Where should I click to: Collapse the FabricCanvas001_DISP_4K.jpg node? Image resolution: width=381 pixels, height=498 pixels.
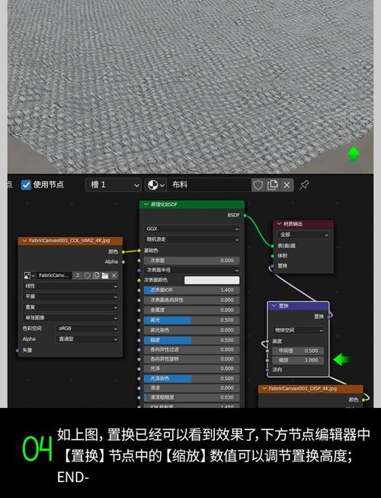click(264, 388)
